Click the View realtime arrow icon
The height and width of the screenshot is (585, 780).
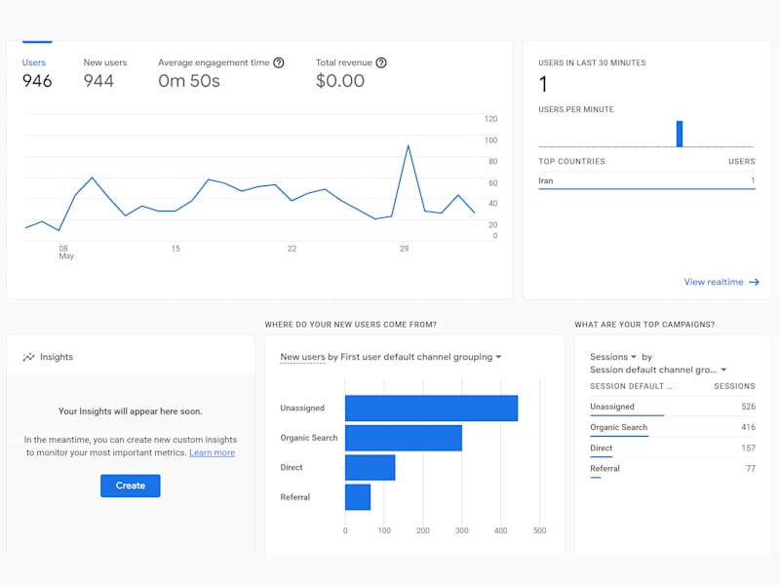(x=754, y=282)
